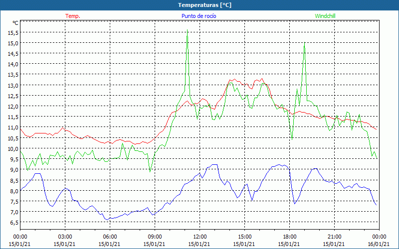The image size is (399, 249).
Task: Click the '12:00' x-axis time label
Action: coord(200,237)
